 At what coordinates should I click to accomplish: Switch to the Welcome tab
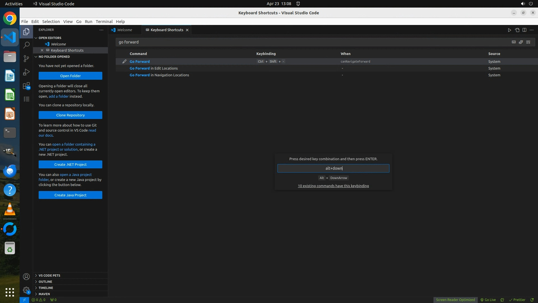[x=124, y=30]
